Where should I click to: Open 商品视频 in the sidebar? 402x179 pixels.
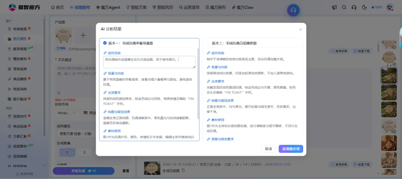(19, 126)
